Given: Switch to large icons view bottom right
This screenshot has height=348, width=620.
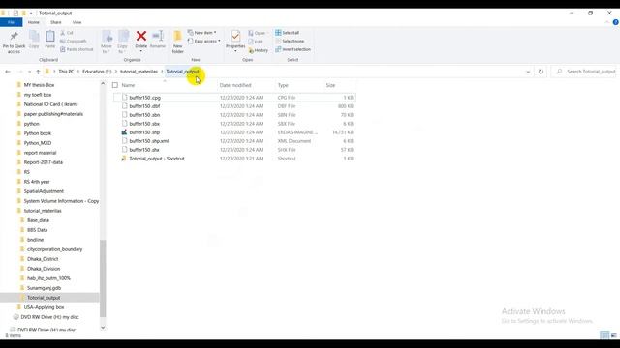Looking at the screenshot, I should tap(613, 335).
